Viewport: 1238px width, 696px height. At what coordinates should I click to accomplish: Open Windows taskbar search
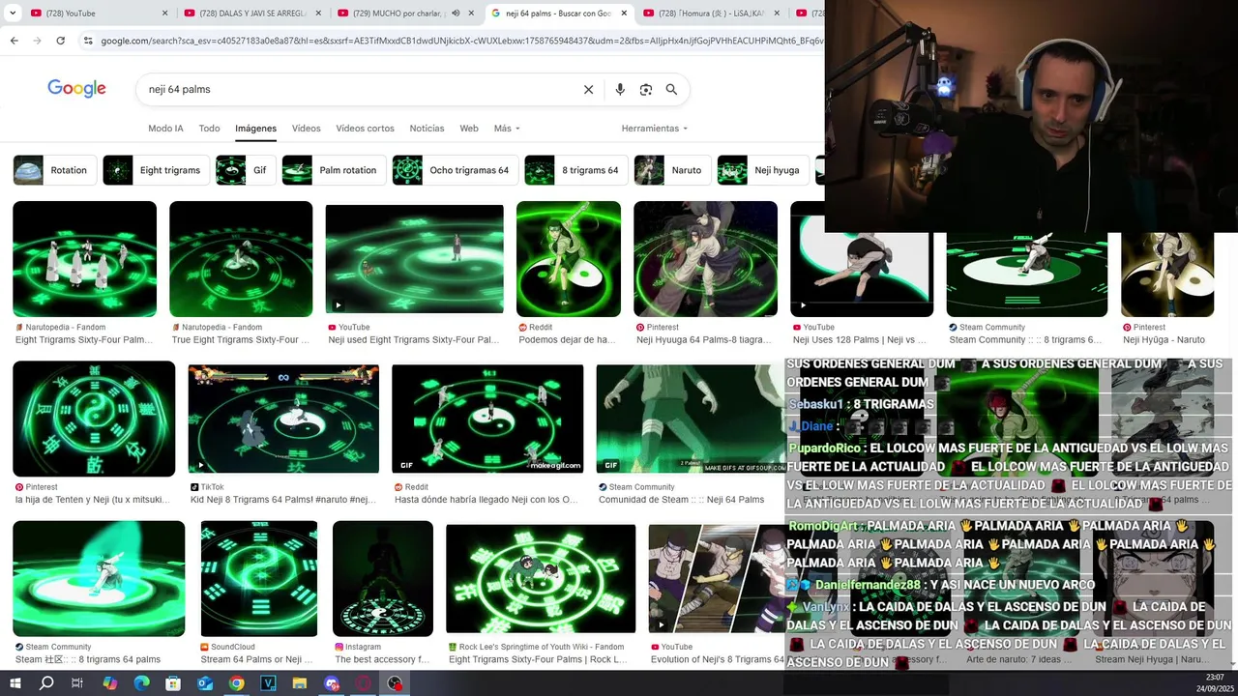click(x=46, y=683)
